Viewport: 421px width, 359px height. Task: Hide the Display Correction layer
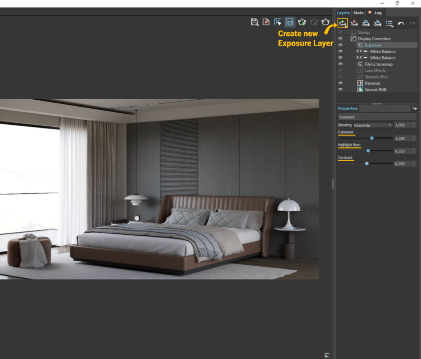click(340, 39)
